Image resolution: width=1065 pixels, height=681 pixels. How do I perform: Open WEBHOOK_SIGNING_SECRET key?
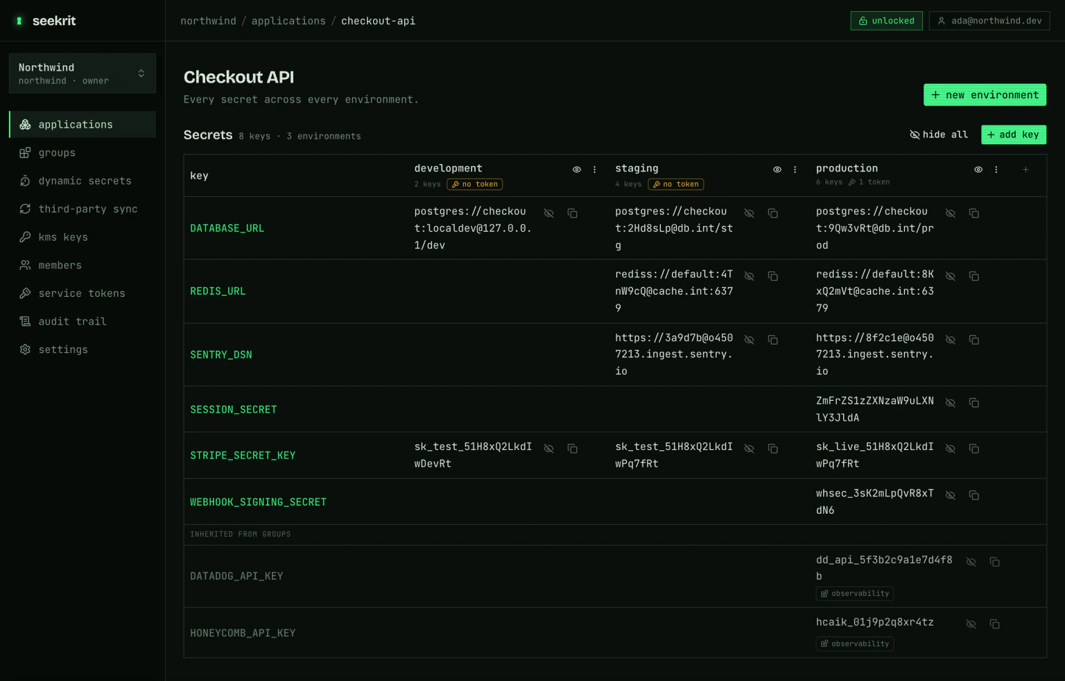[258, 502]
